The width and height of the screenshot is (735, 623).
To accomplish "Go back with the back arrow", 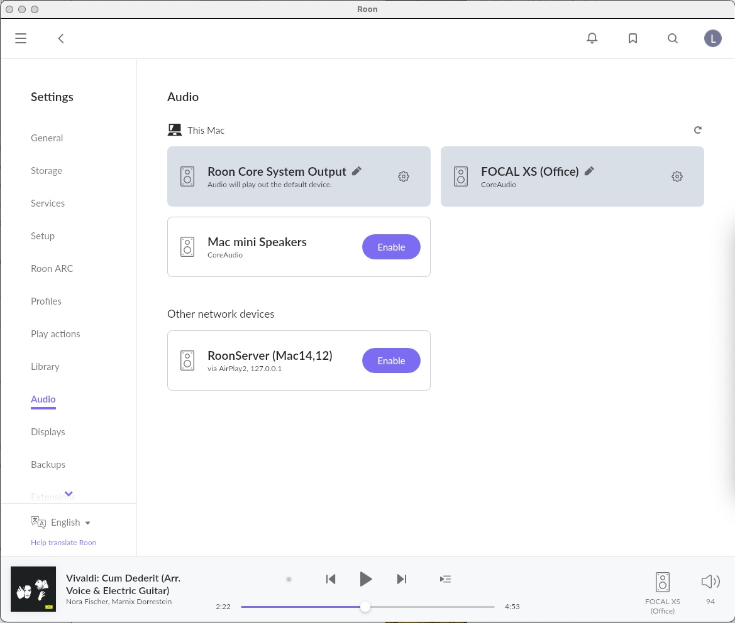I will (x=61, y=38).
